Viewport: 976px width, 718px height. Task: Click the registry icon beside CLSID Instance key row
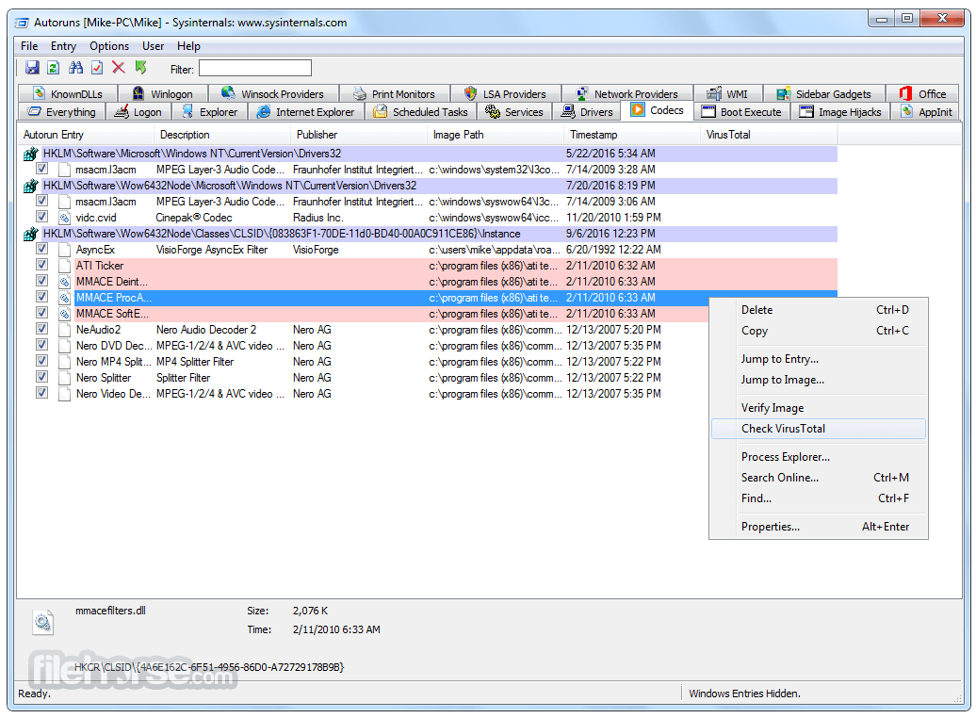point(30,234)
